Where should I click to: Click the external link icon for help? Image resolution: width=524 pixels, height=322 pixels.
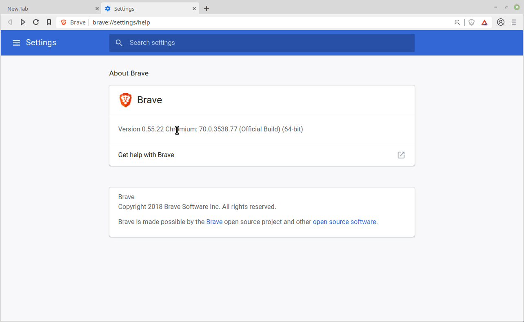tap(401, 155)
